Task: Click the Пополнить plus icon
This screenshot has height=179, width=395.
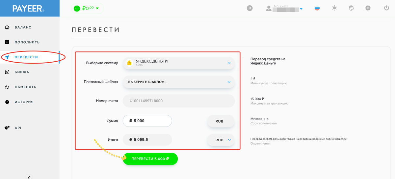Action: pyautogui.click(x=7, y=42)
